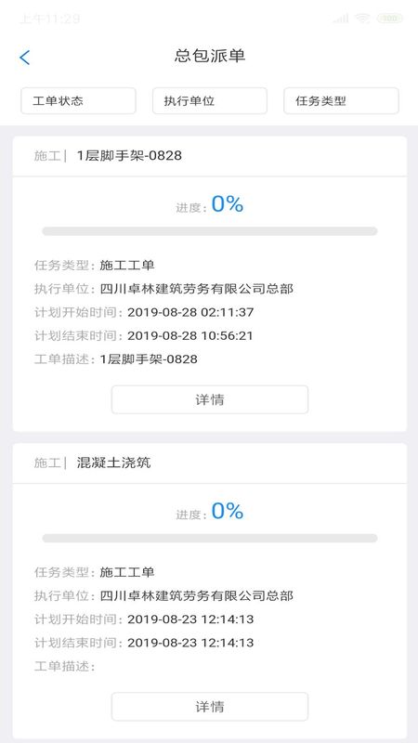Tap 0% progress value on first card
The image size is (418, 743).
point(228,203)
